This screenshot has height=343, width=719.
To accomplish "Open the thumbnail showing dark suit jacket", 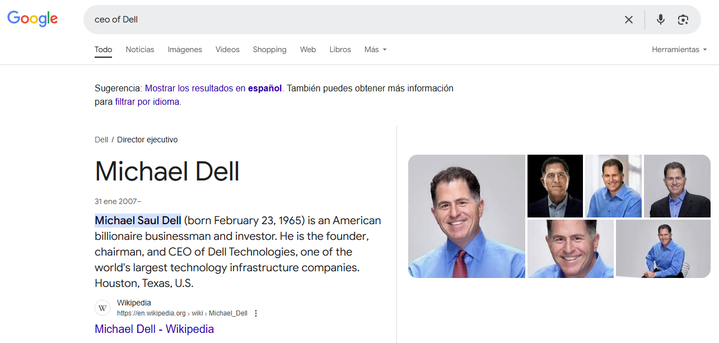I will click(677, 186).
